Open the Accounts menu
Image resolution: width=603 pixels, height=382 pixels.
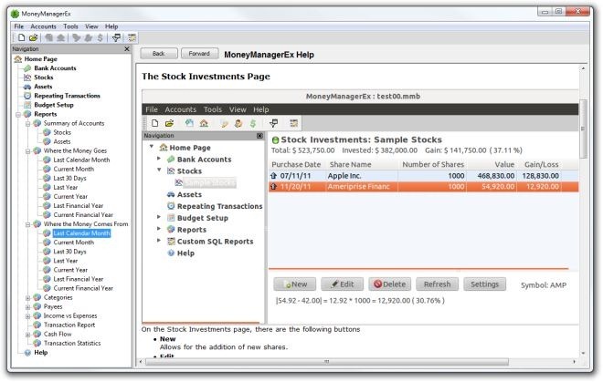click(44, 26)
